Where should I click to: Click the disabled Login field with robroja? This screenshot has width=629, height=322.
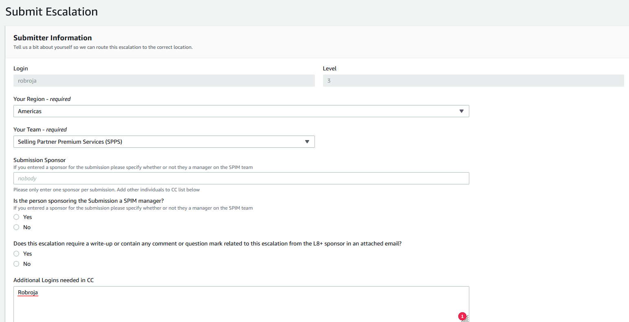click(164, 81)
